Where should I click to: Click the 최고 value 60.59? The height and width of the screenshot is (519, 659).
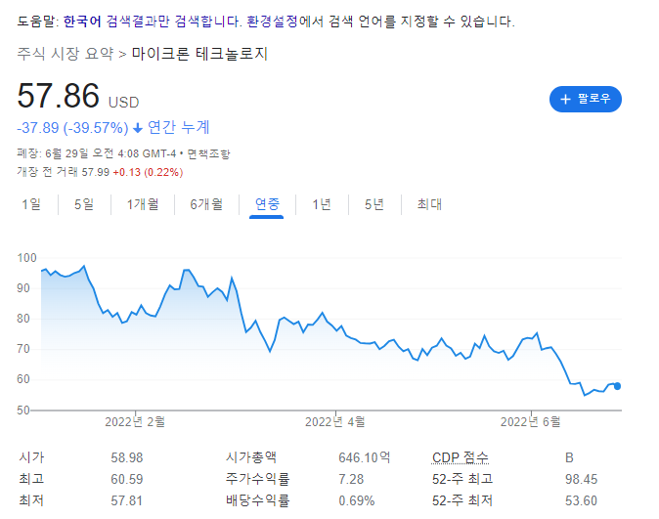(x=127, y=479)
